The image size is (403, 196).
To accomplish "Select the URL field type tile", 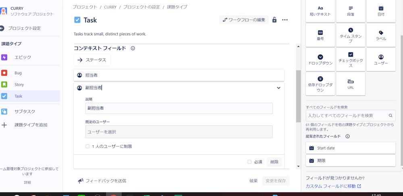I will pos(350,84).
